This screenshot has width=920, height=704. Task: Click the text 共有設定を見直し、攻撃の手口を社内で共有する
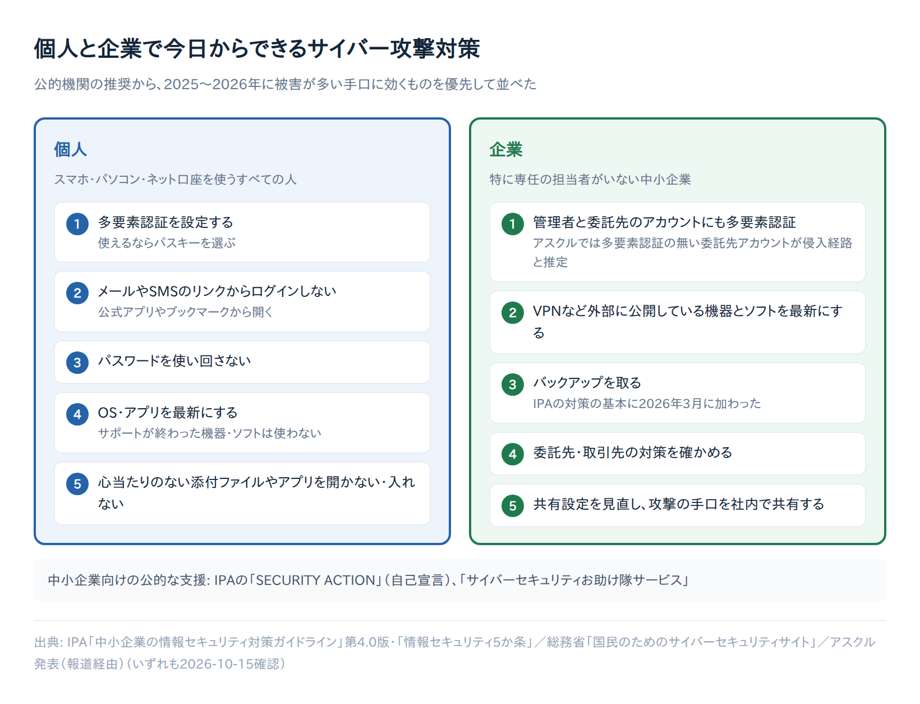[679, 504]
